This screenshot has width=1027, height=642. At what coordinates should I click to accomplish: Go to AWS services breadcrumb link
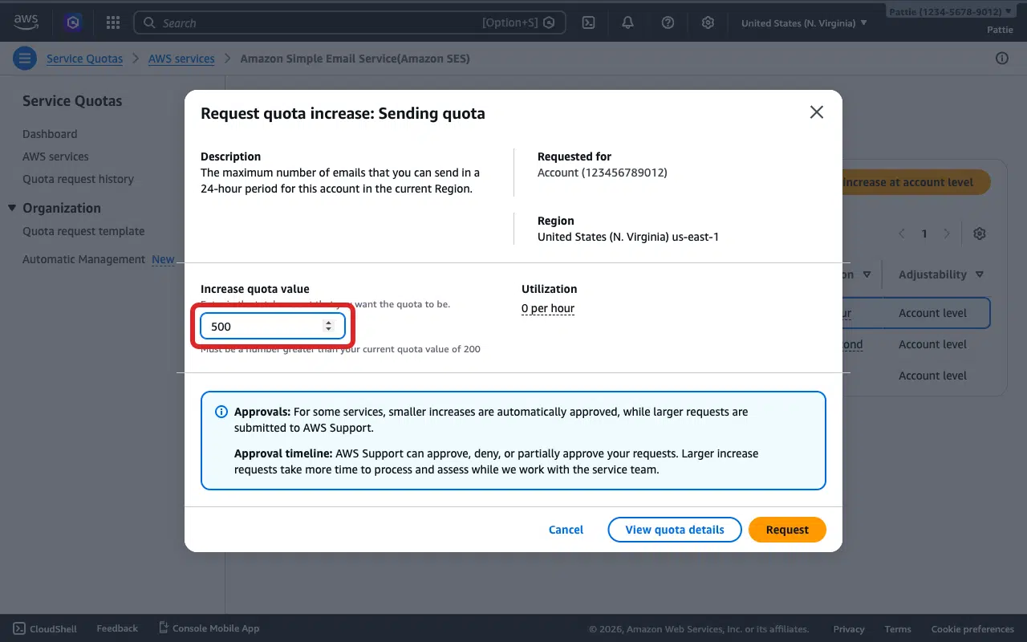click(x=181, y=59)
